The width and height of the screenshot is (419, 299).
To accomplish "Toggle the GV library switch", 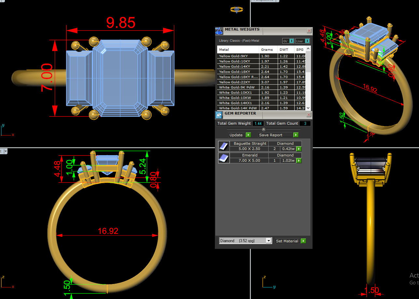I will (288, 41).
